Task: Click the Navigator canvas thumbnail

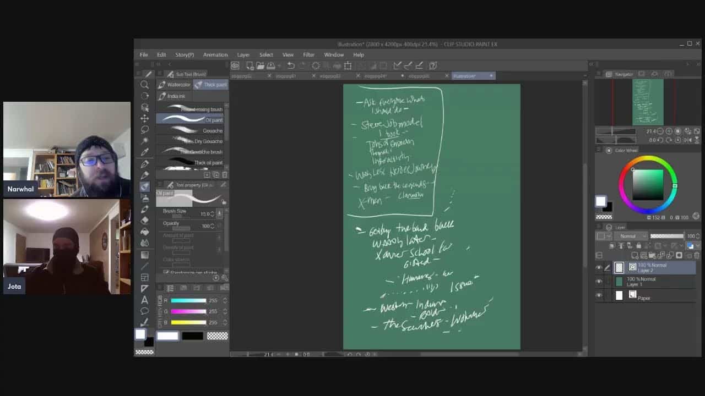Action: [648, 102]
